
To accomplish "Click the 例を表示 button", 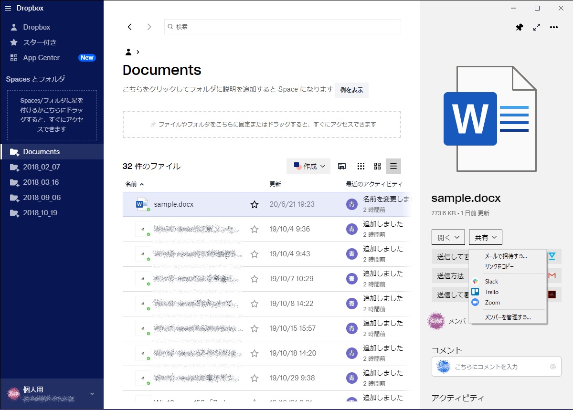I will (351, 90).
